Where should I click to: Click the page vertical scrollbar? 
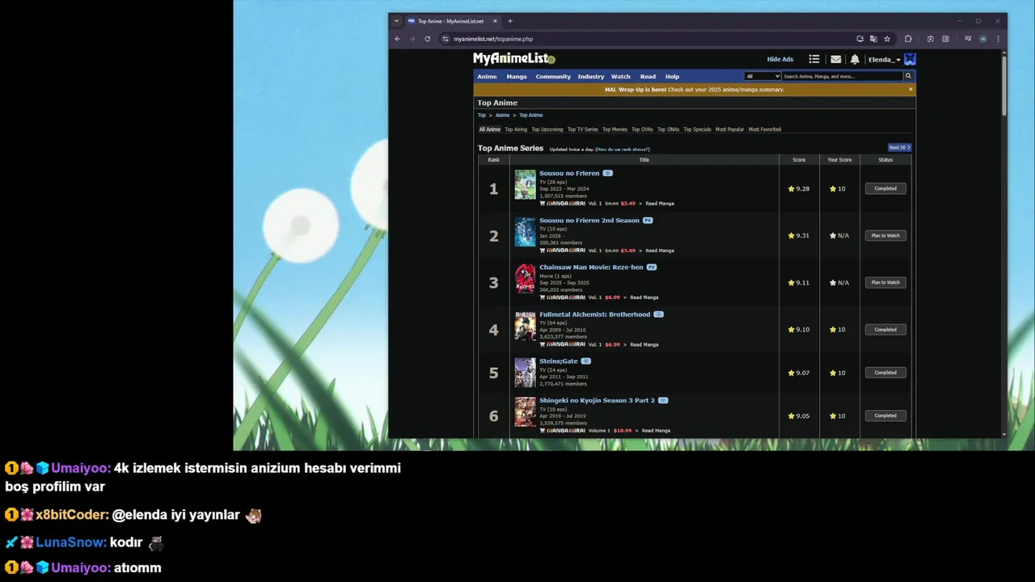[1004, 85]
